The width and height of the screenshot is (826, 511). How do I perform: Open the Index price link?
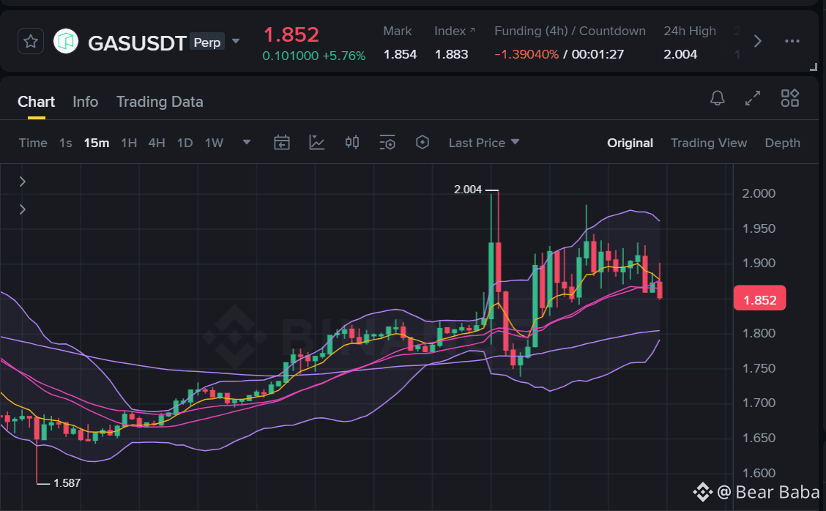(x=454, y=31)
